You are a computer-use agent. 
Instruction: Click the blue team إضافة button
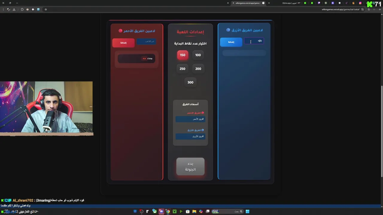pos(231,42)
